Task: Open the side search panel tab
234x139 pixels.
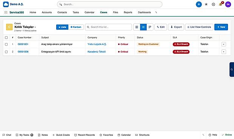Action: [232, 69]
